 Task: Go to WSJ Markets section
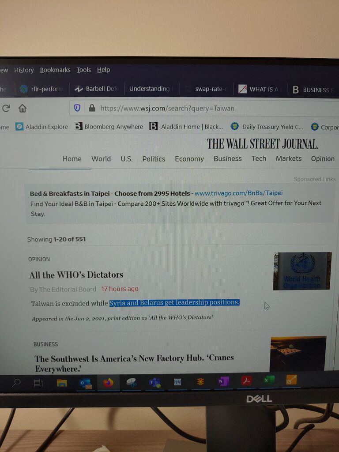coord(289,158)
